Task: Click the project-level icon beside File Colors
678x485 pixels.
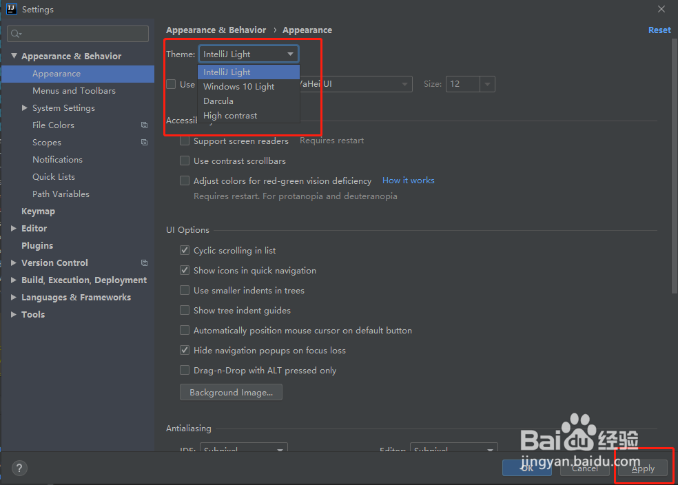Action: point(145,125)
